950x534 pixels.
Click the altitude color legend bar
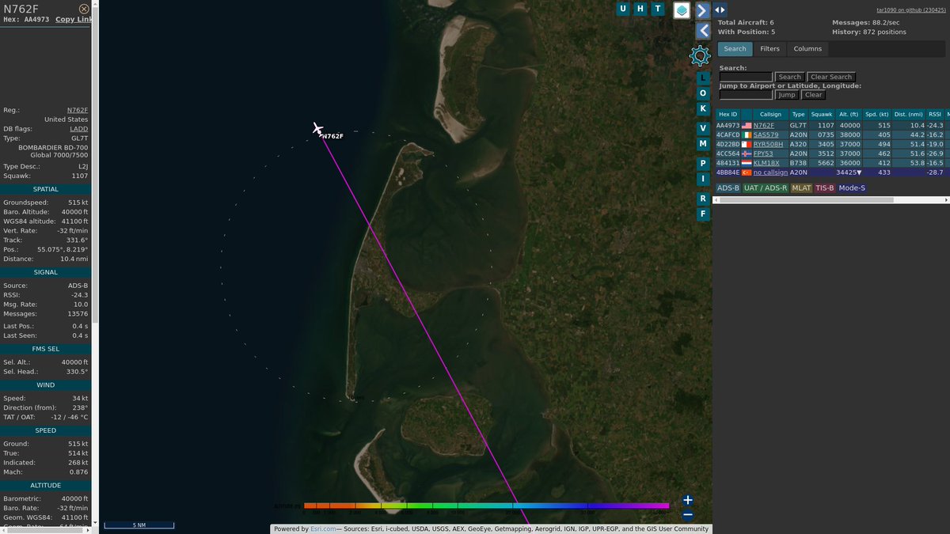485,506
